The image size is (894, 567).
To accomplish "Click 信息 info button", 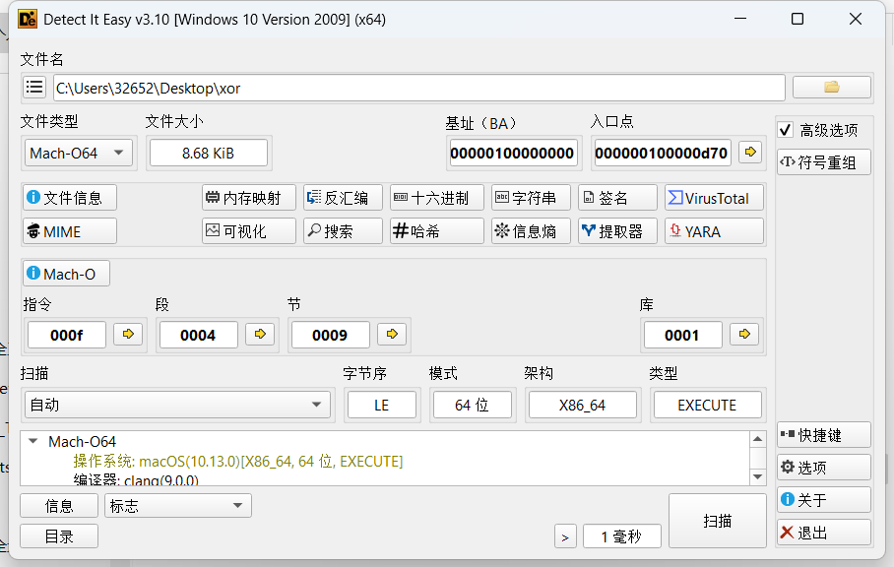I will tap(59, 505).
